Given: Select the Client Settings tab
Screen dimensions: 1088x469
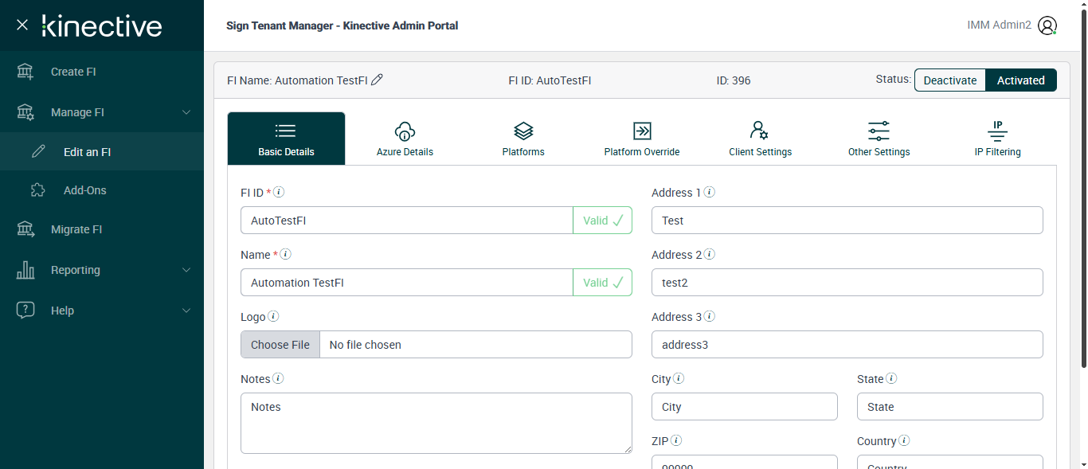Looking at the screenshot, I should tap(760, 139).
